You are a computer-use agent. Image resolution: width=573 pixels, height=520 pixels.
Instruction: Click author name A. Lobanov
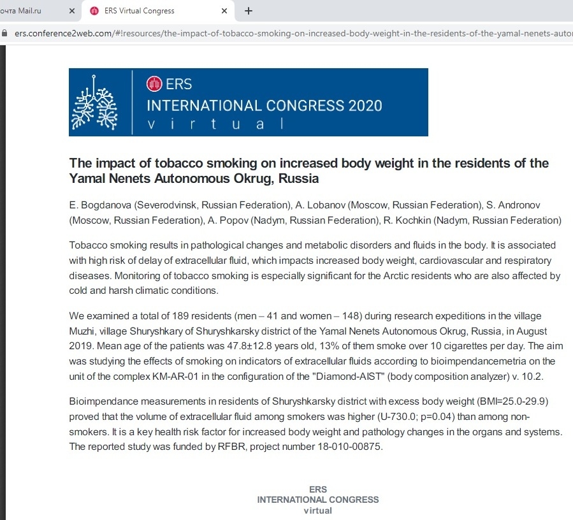[320, 205]
